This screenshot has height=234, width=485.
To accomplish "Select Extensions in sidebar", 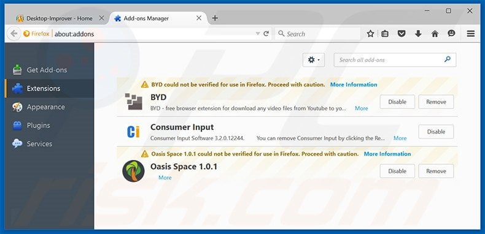I will click(x=49, y=88).
